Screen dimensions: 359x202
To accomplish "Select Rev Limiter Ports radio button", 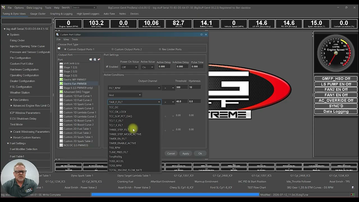I will [x=160, y=49].
